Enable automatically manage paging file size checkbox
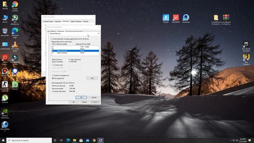Screen dimensions: 254x143 (x=52, y=39)
